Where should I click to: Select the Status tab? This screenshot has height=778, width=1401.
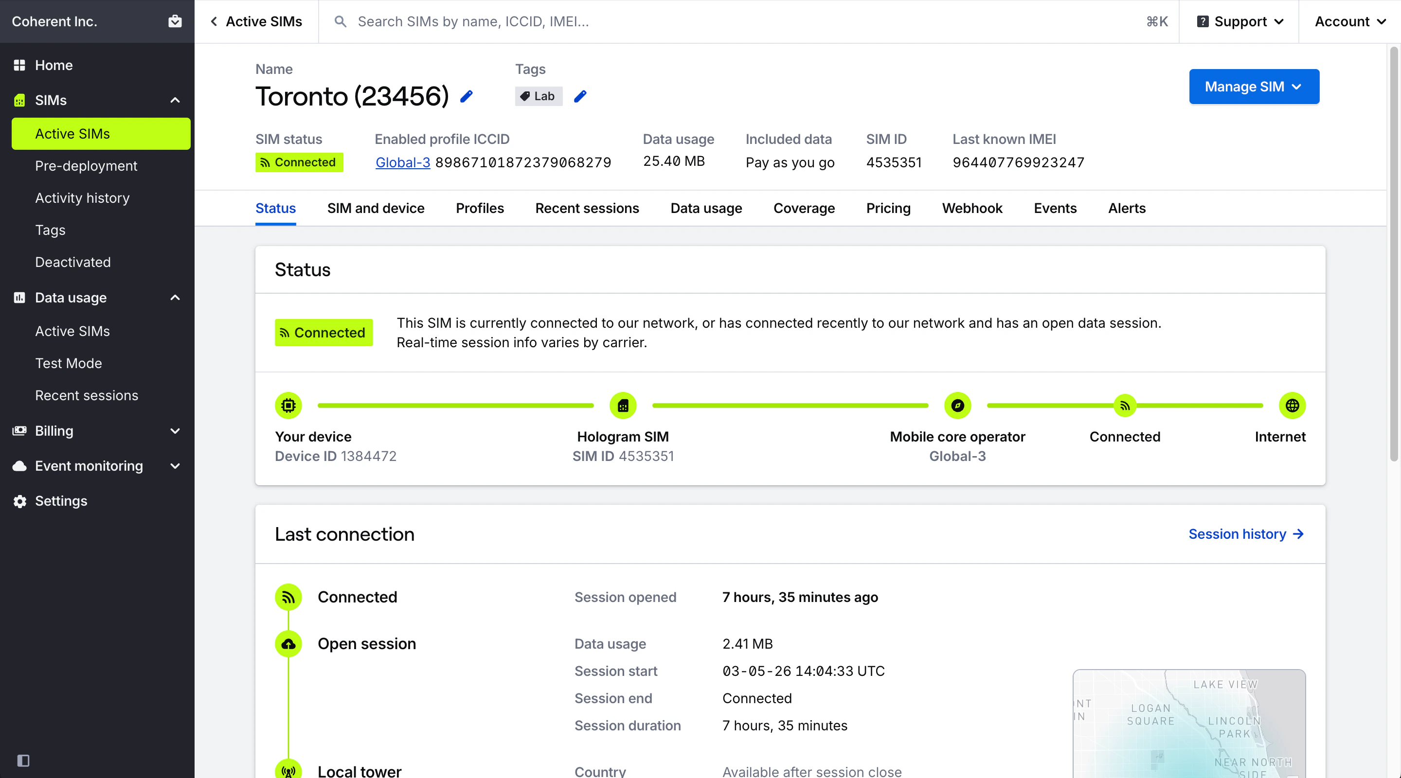click(275, 208)
